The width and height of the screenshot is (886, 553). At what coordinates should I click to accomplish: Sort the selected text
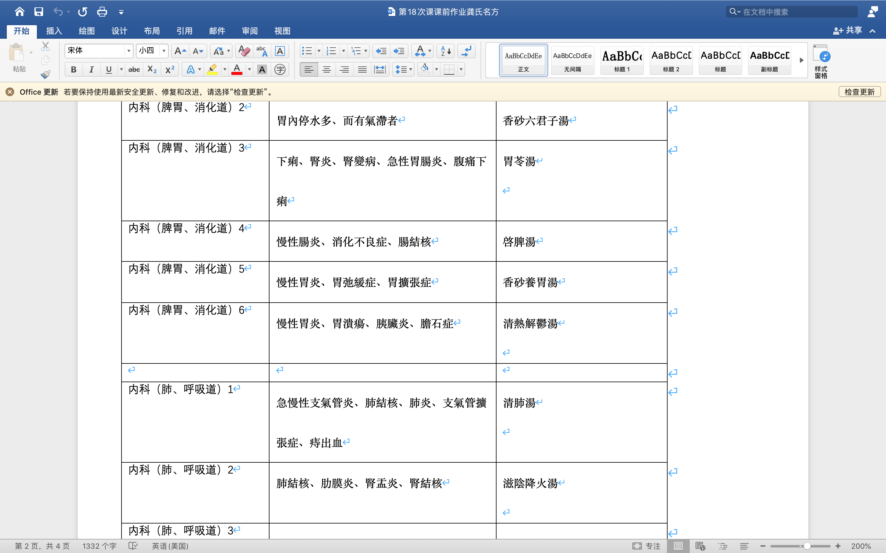(x=445, y=51)
